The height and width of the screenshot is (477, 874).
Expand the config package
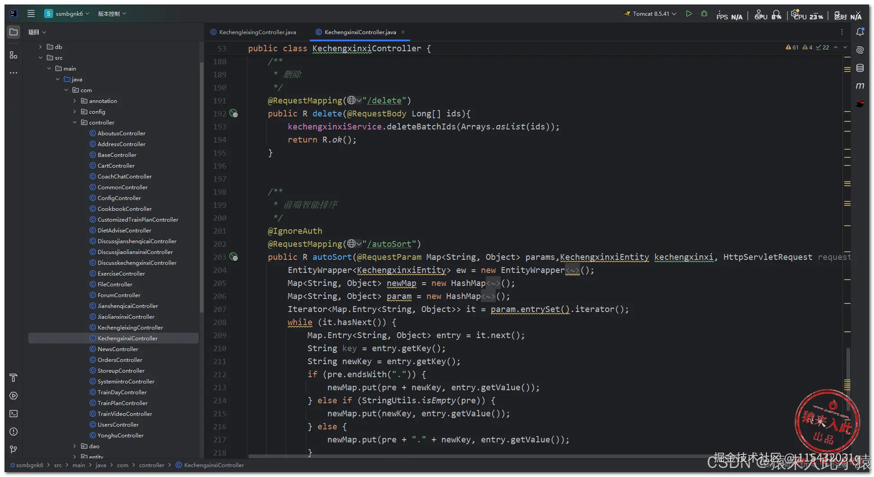coord(74,111)
